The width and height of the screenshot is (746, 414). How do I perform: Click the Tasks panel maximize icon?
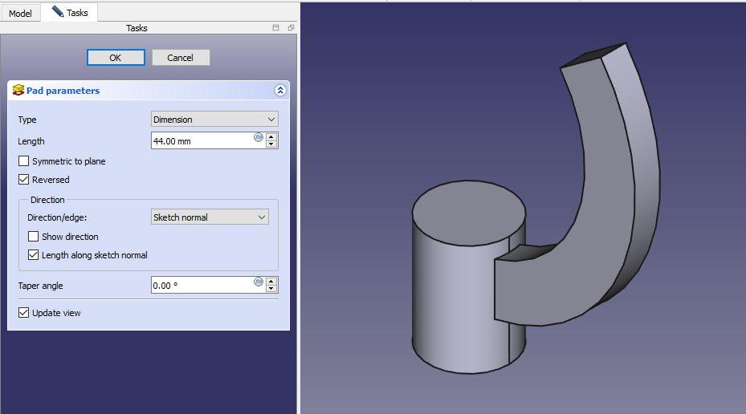(x=276, y=28)
